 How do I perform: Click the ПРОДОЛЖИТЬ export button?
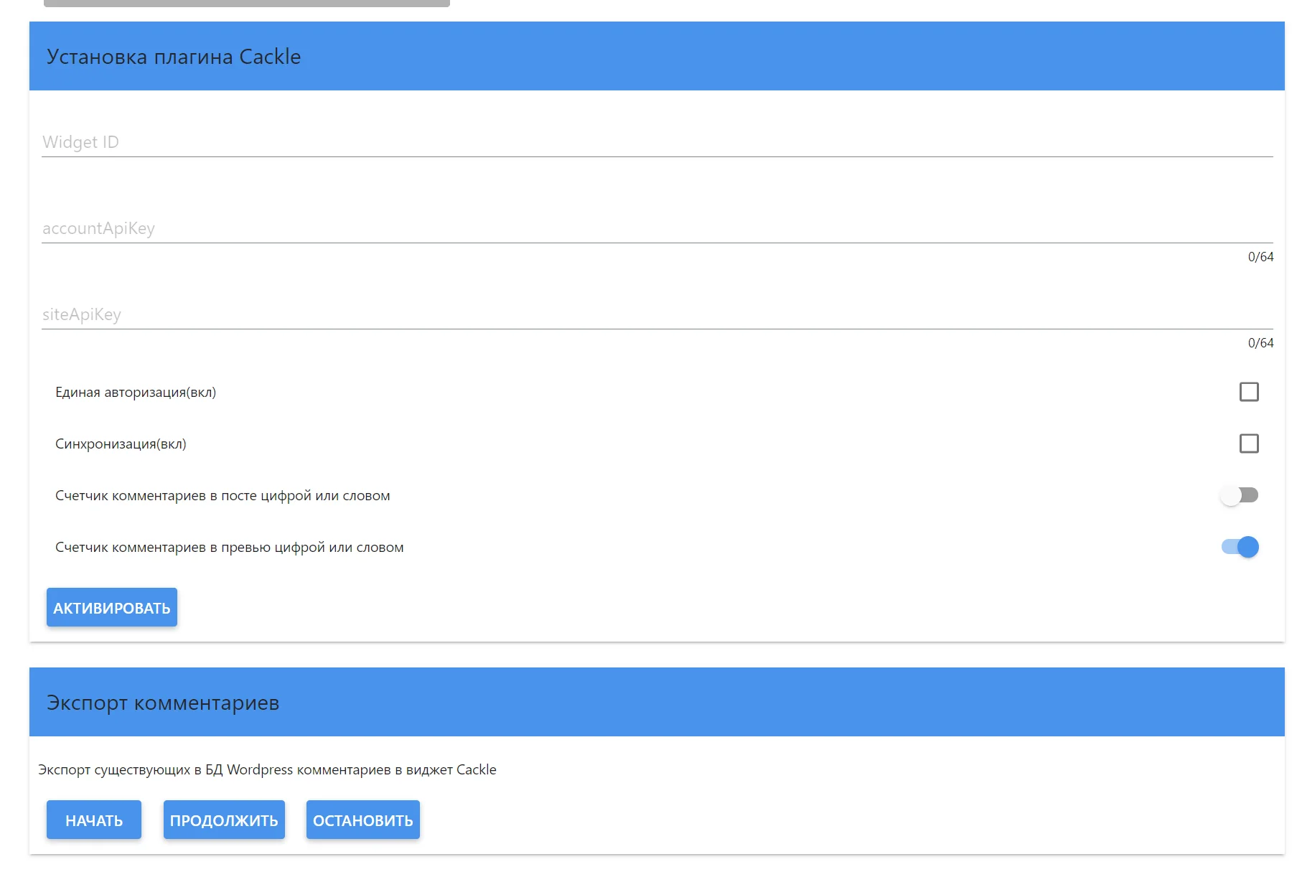tap(224, 820)
